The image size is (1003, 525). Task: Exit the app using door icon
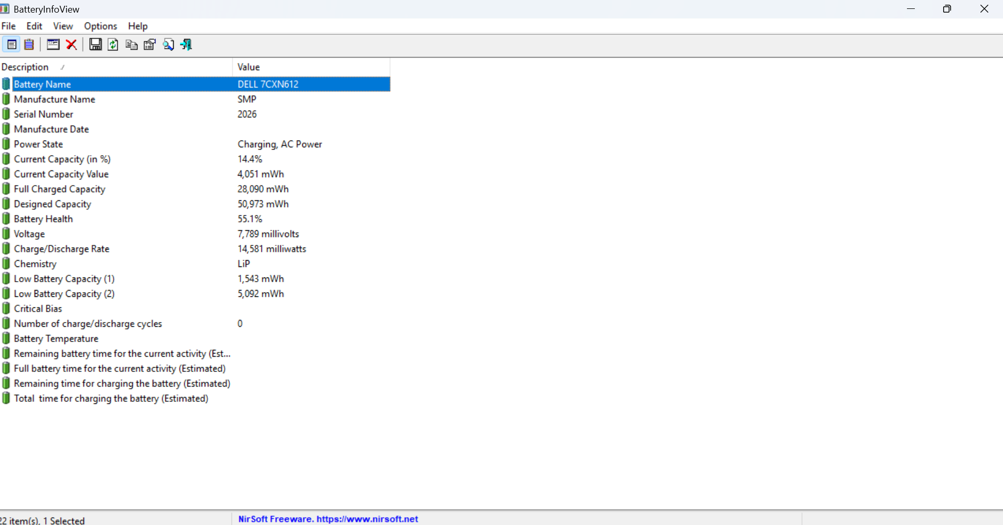coord(186,45)
